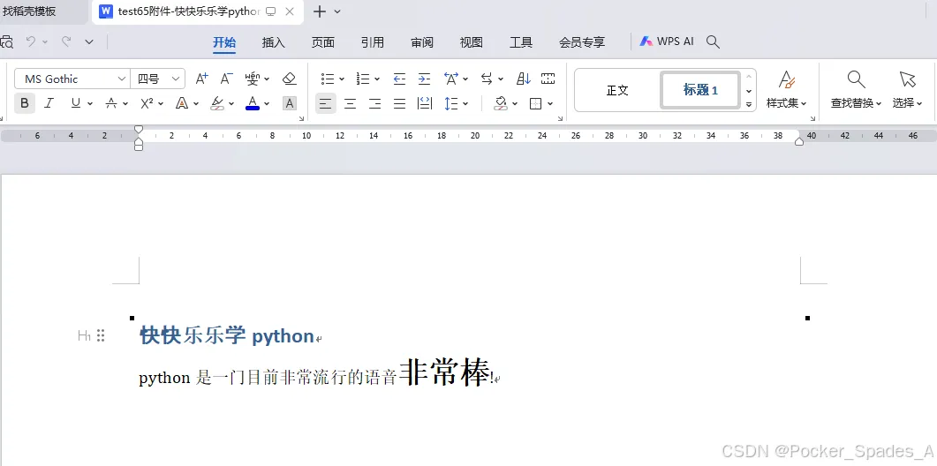Open the quick access toolbar customize arrow
The image size is (937, 466).
(89, 41)
